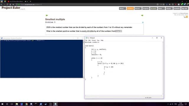Open the Edit menu in Notepad
189x106 pixels.
(89, 40)
